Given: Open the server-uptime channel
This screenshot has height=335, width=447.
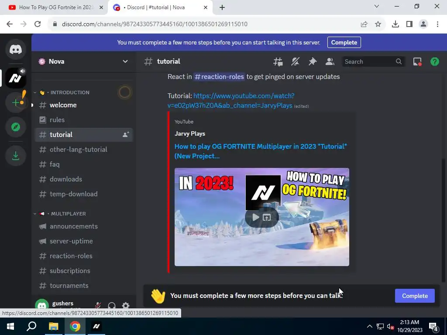Looking at the screenshot, I should coord(84,241).
